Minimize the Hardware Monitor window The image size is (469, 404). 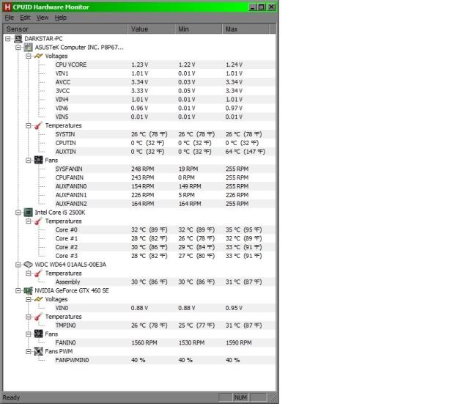[x=253, y=7]
